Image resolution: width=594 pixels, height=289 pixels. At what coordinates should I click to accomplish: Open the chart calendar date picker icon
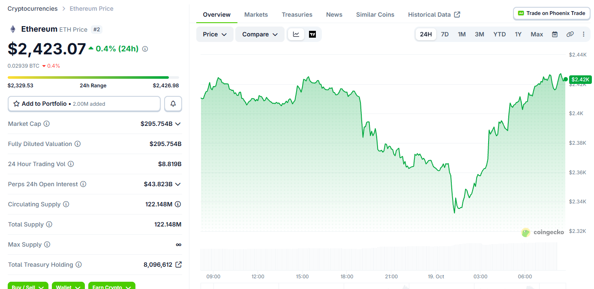[555, 34]
